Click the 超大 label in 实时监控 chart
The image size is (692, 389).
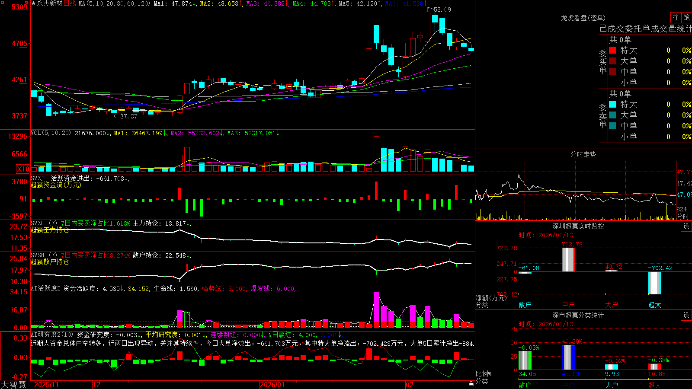point(655,305)
